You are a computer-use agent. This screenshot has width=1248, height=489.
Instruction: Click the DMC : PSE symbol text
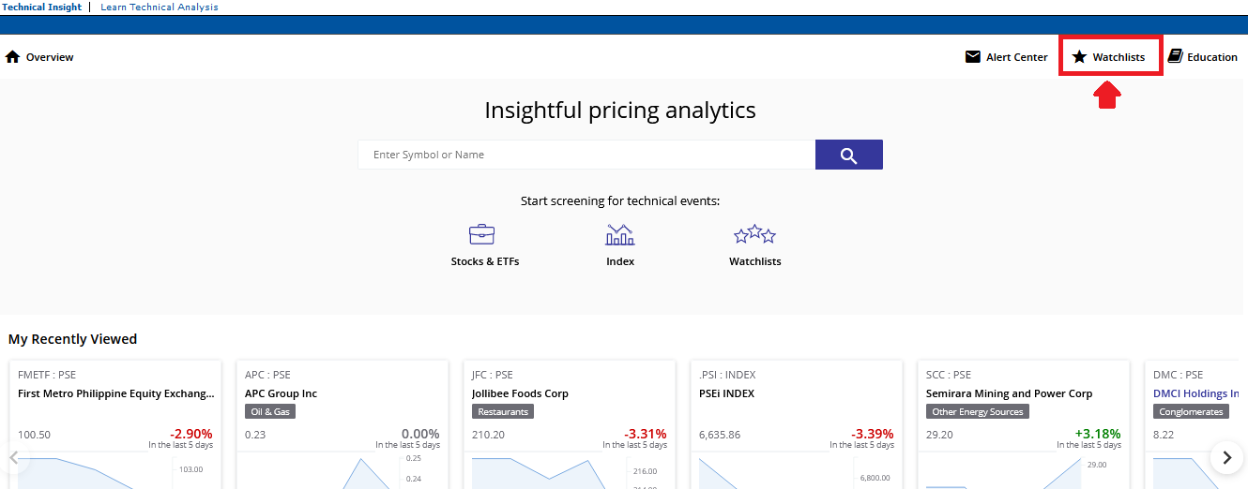[x=1177, y=375]
